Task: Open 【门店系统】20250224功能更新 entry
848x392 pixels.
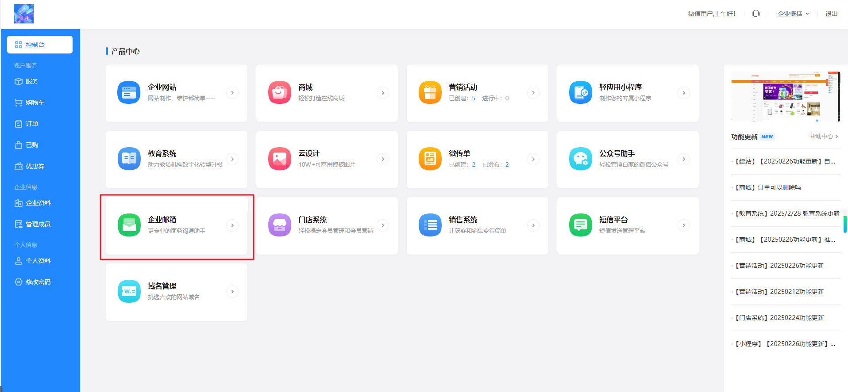Action: [x=779, y=318]
